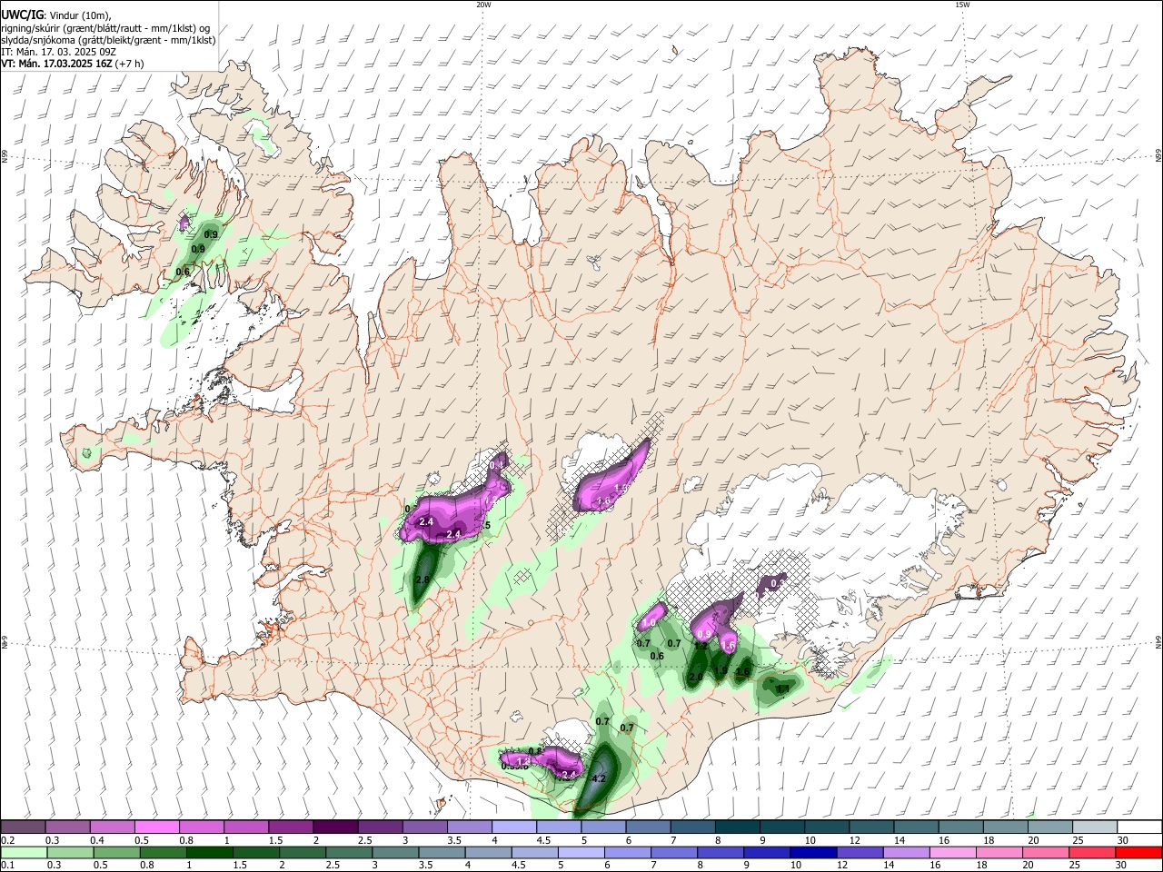Click the darkest green 1–1.5 rain scale swatch

[209, 853]
